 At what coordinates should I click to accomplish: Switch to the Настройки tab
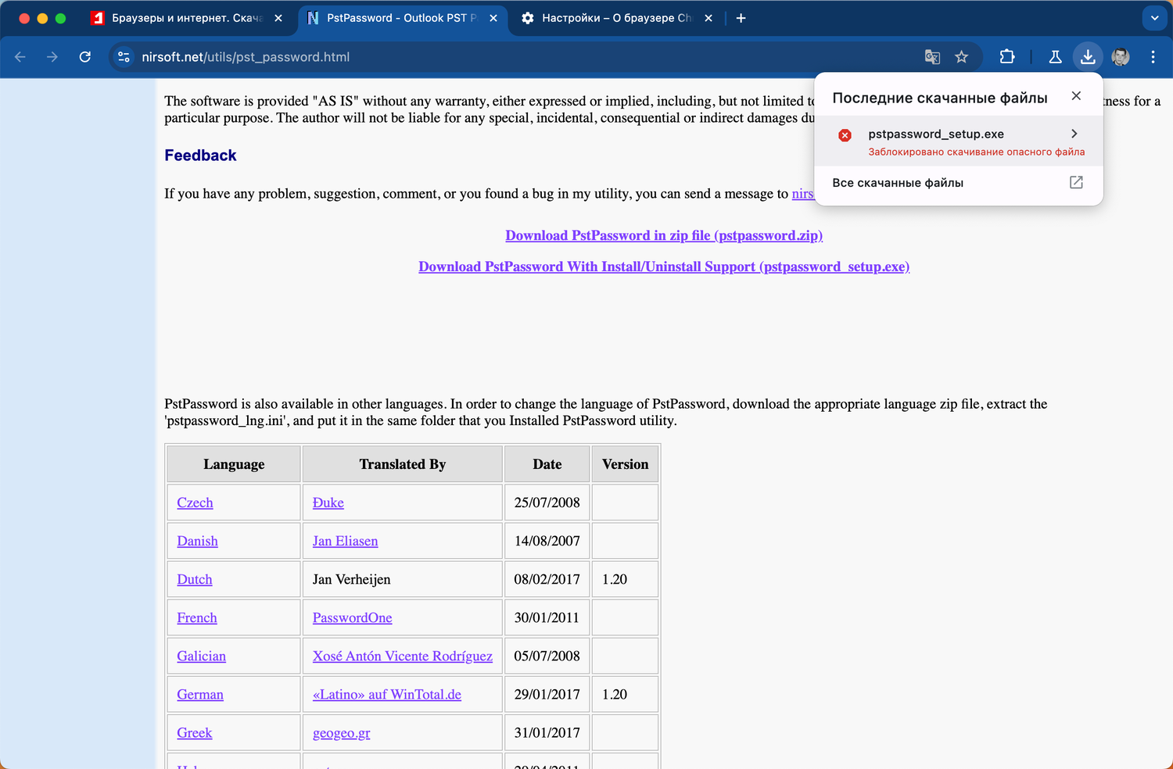616,18
